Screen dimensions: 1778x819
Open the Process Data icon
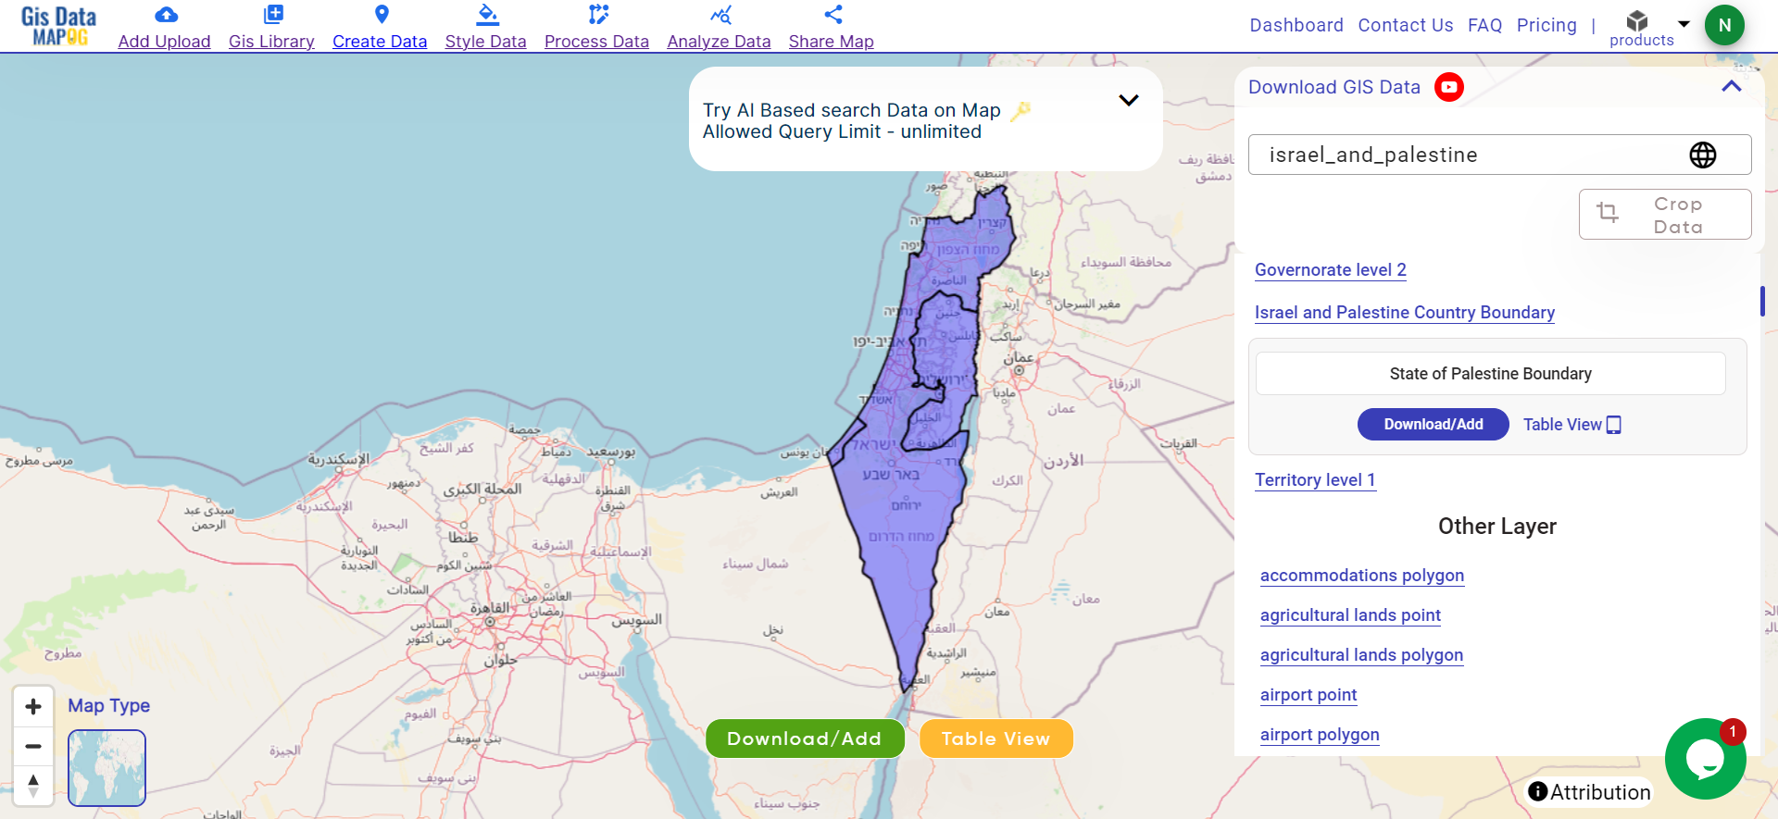[x=598, y=15]
